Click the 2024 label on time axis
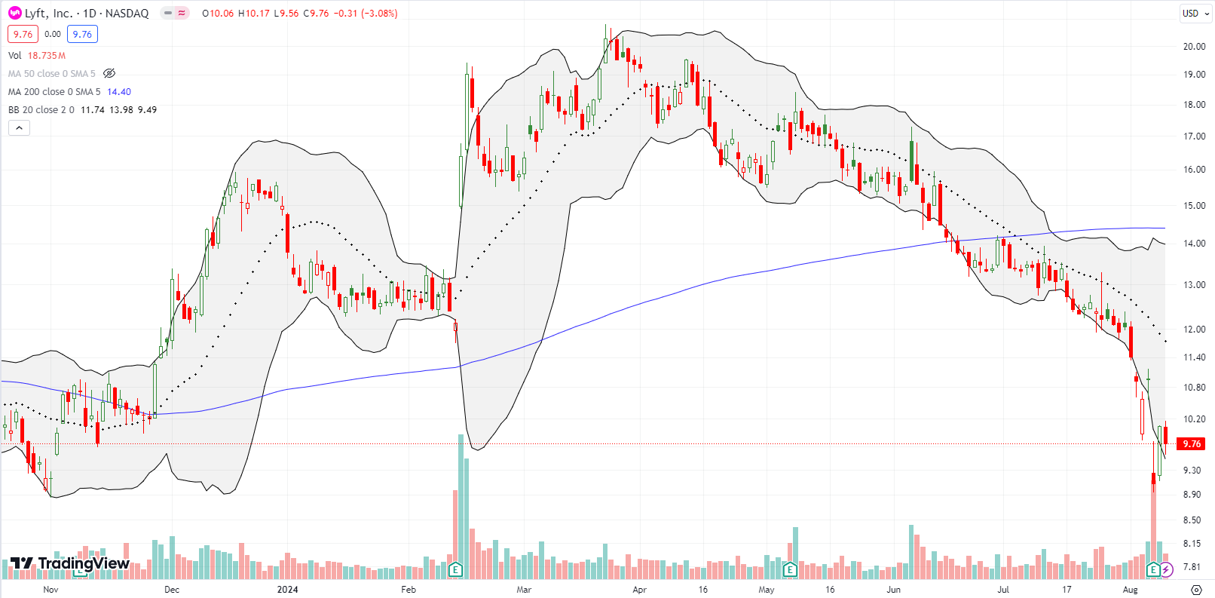Image resolution: width=1215 pixels, height=598 pixels. (x=288, y=590)
